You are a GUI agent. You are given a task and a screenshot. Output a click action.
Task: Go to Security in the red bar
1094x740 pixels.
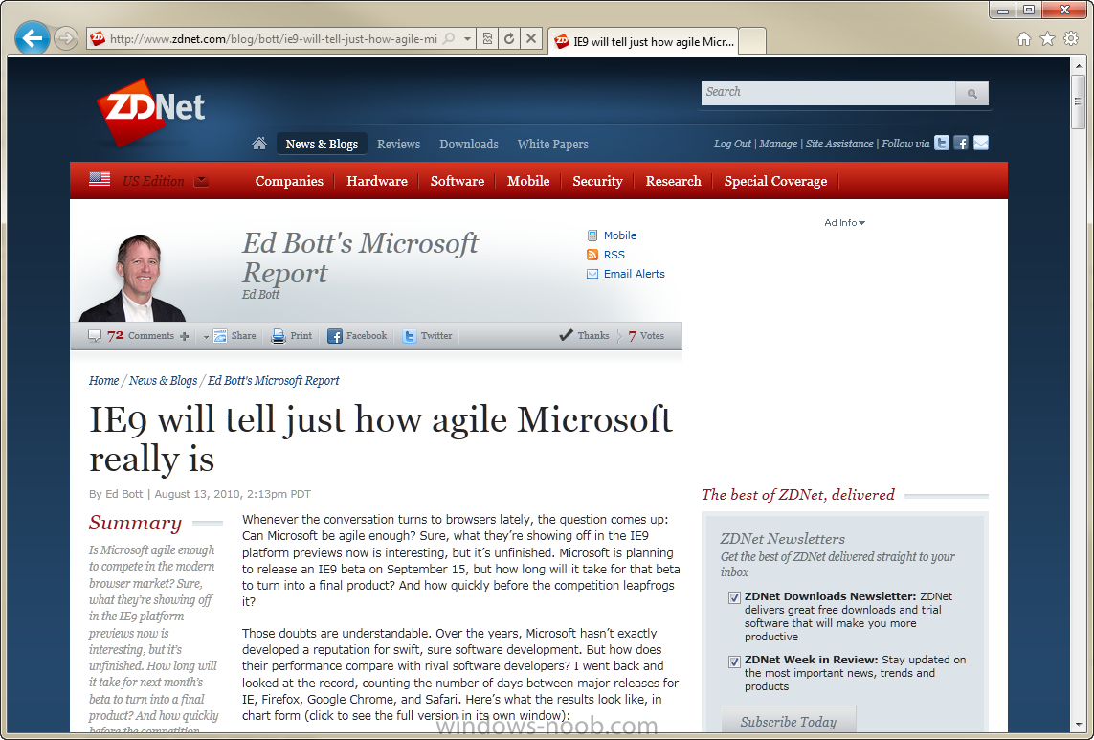597,181
